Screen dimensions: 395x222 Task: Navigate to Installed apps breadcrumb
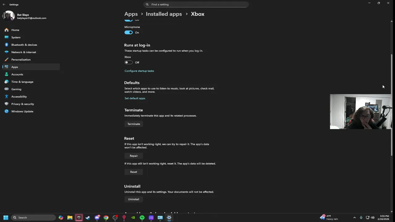point(164,14)
